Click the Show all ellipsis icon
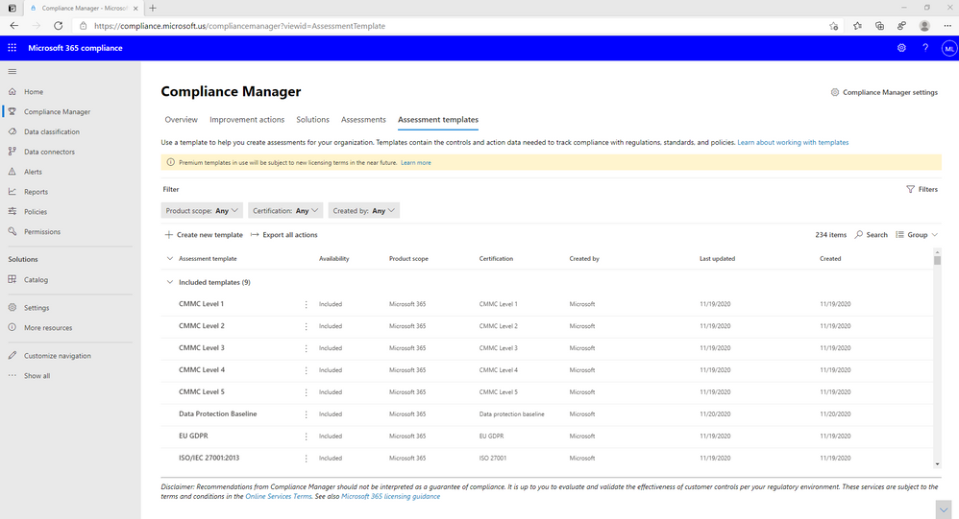Viewport: 959px width, 519px height. point(12,375)
